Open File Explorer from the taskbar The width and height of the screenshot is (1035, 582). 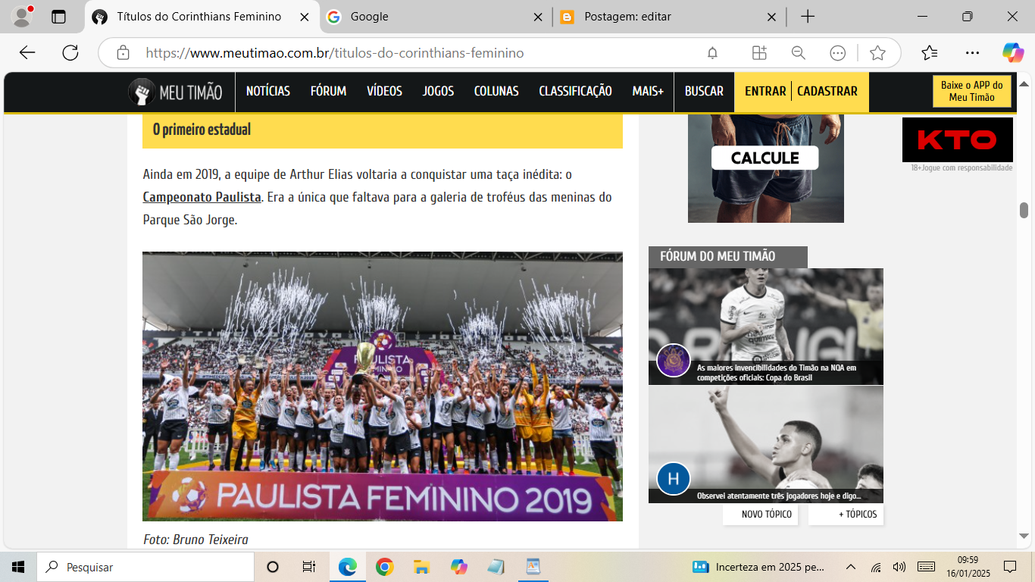coord(421,567)
